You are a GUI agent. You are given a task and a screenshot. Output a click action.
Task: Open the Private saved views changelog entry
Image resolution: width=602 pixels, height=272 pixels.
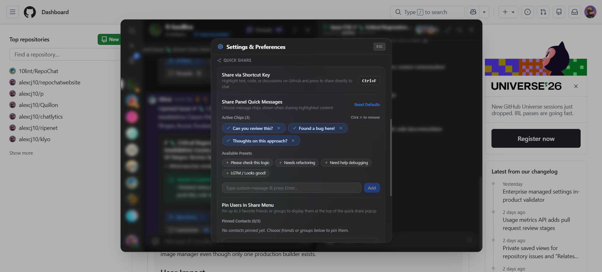541,252
